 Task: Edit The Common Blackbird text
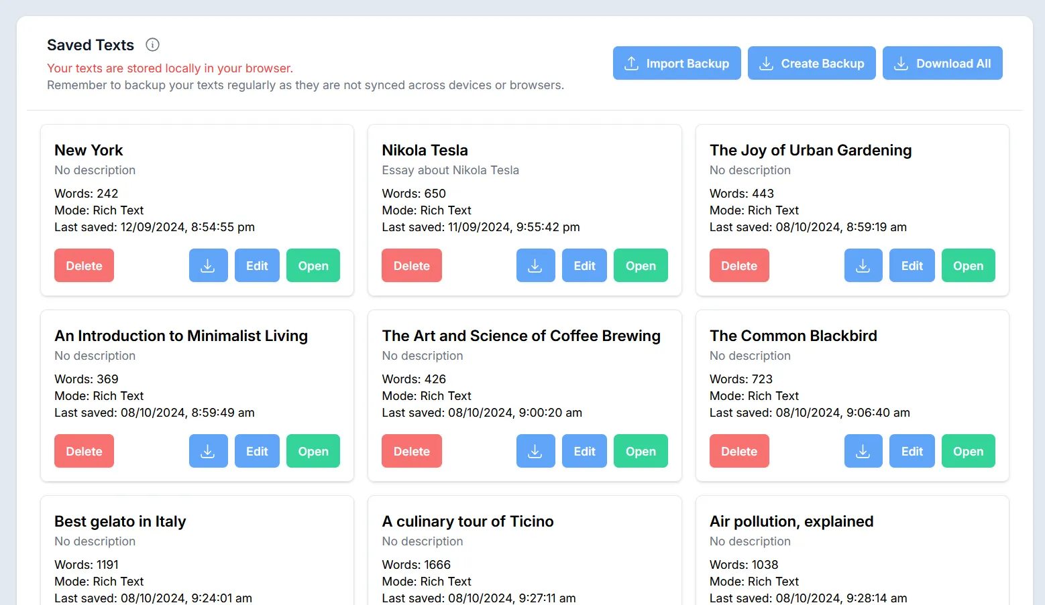[x=912, y=451]
